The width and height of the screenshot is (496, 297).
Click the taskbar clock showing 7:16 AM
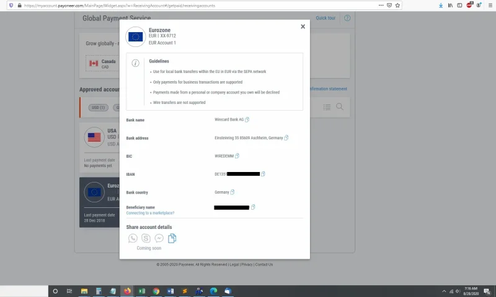(471, 291)
